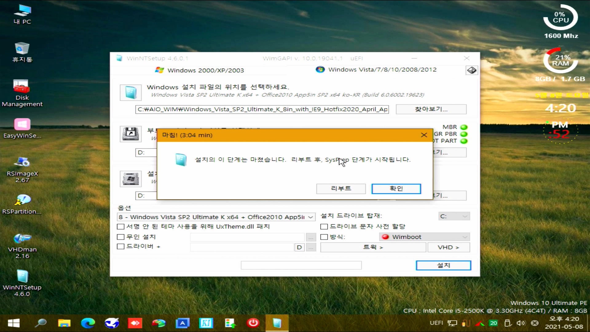The height and width of the screenshot is (332, 590).
Task: Open the RSPartition desktop icon
Action: (22, 200)
